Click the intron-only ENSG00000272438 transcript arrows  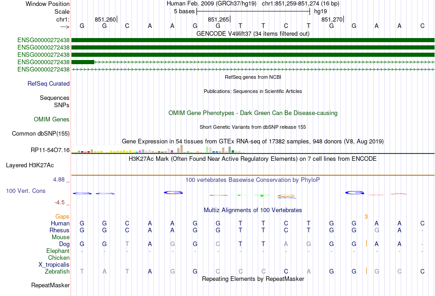253,70
